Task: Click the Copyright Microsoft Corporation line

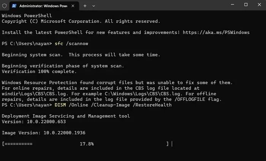Action: 81,21
